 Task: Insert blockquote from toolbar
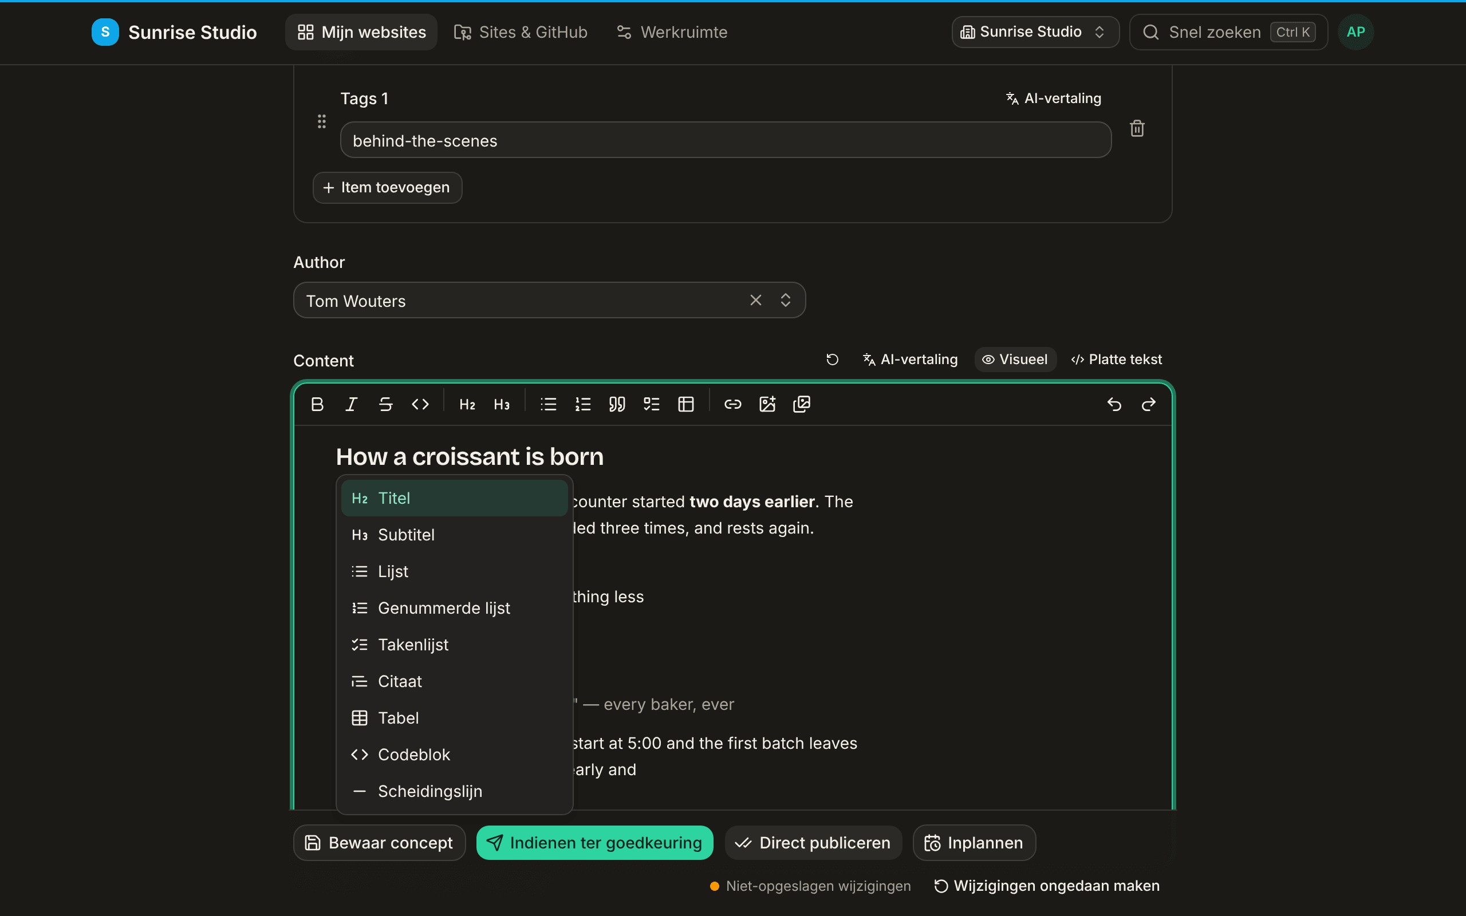(617, 404)
